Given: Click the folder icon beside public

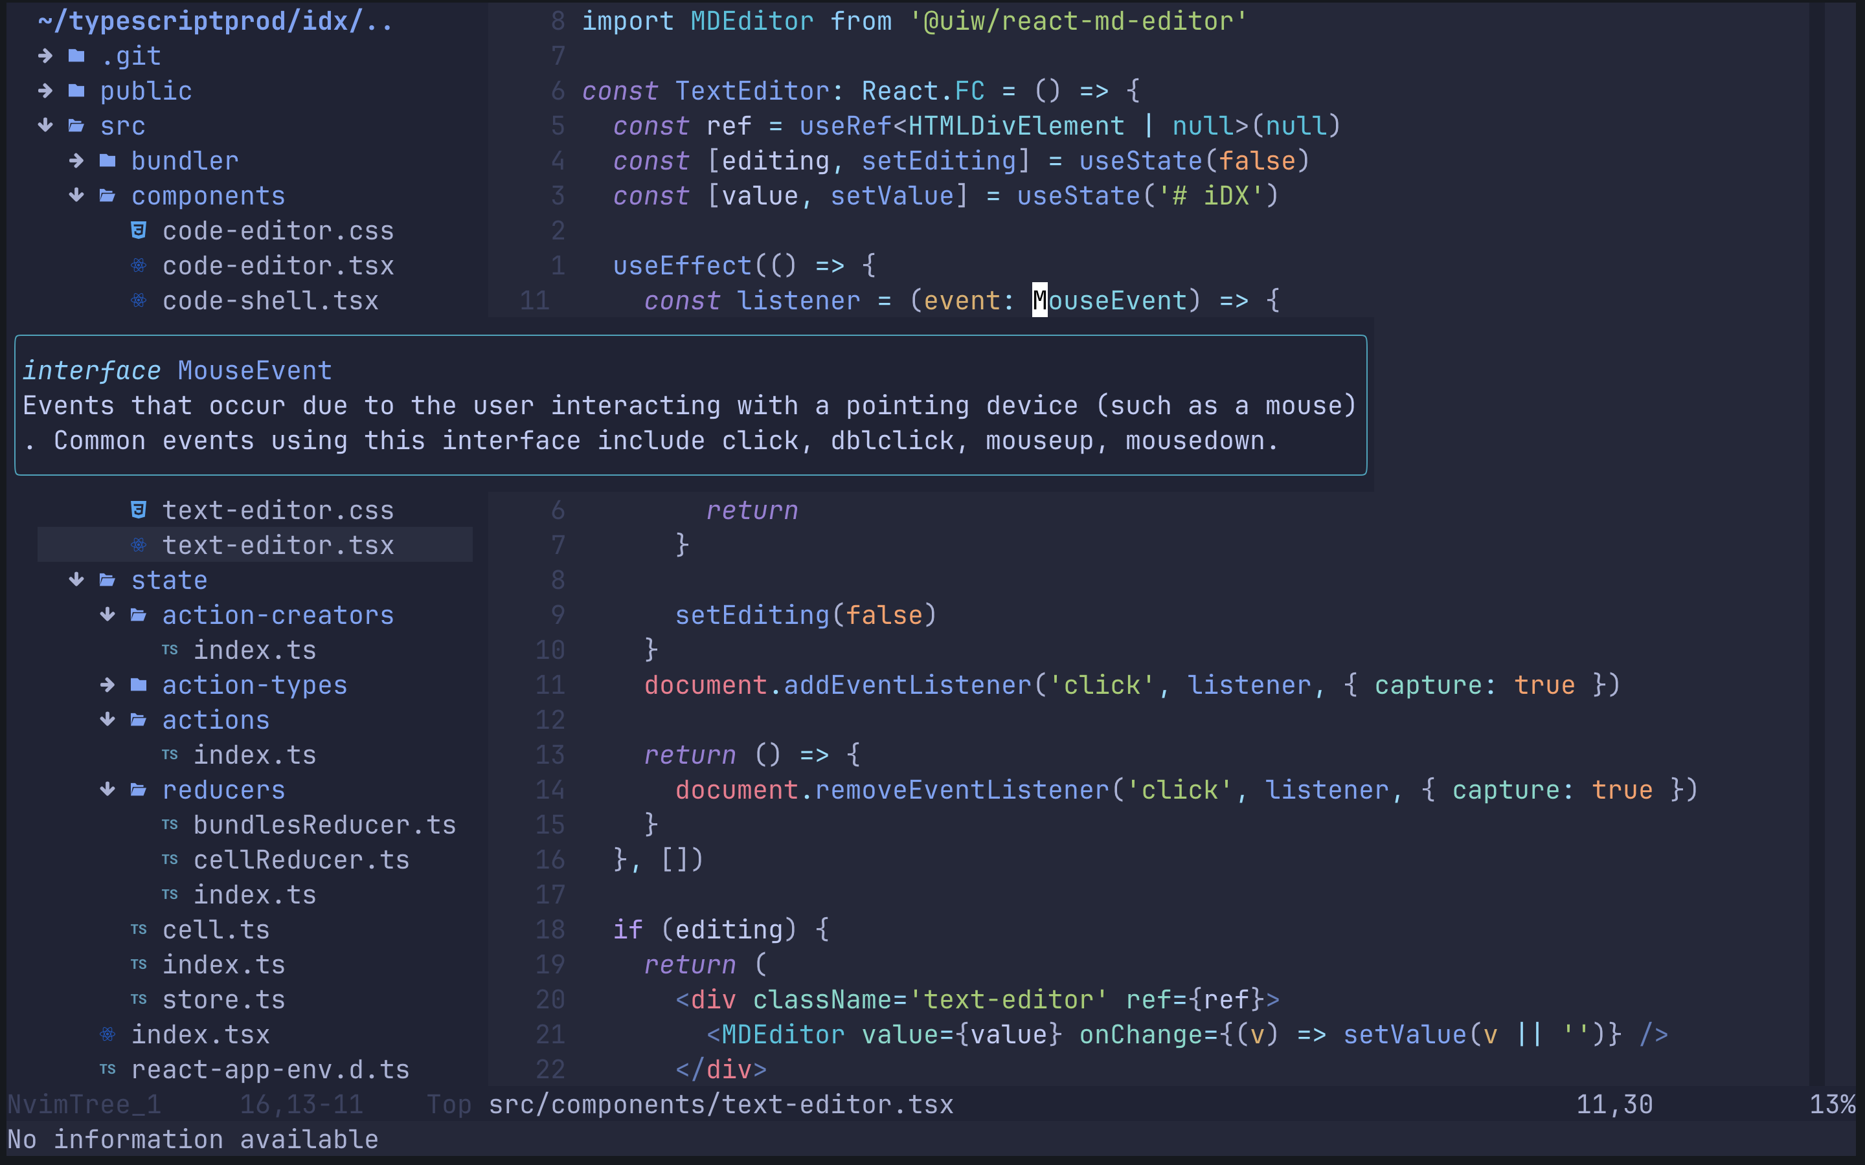Looking at the screenshot, I should (x=76, y=91).
